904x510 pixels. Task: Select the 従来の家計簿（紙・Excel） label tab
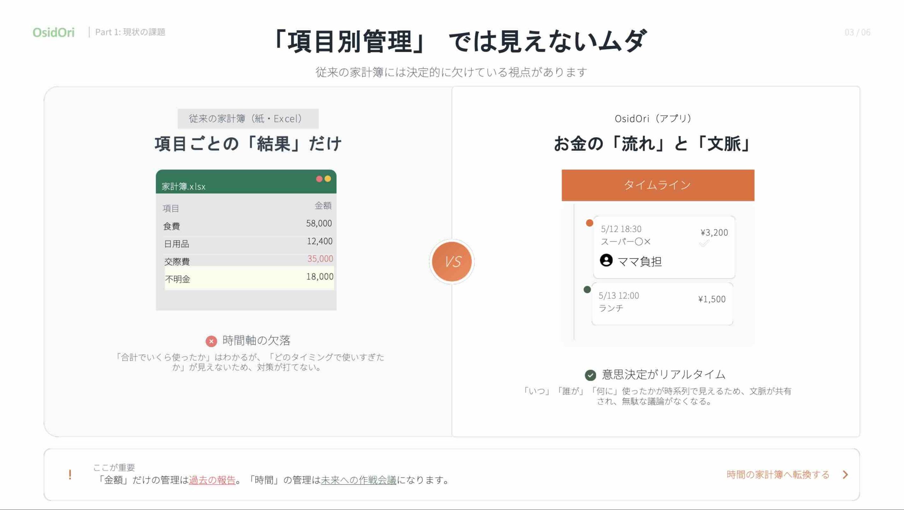[x=248, y=119]
